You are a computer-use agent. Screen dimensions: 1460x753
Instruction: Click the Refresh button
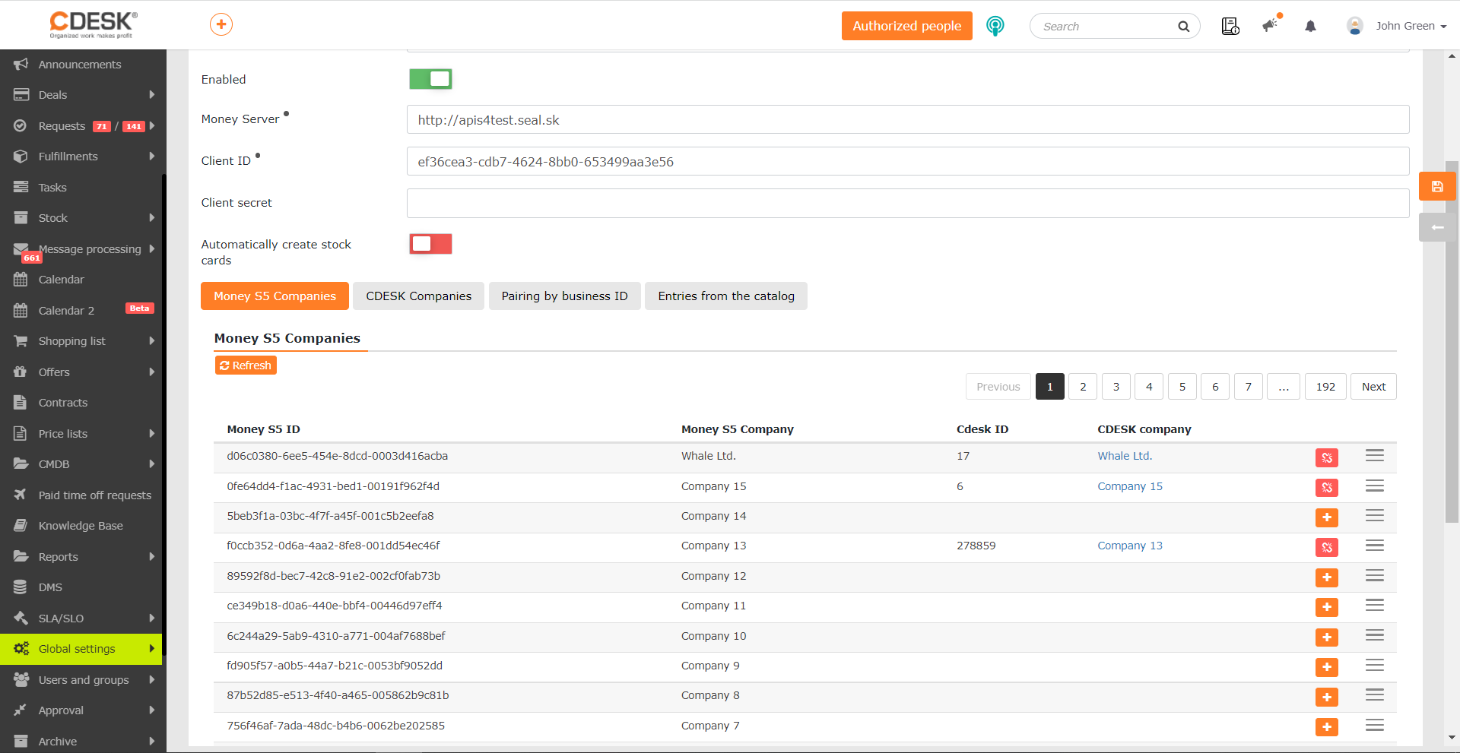pos(246,365)
